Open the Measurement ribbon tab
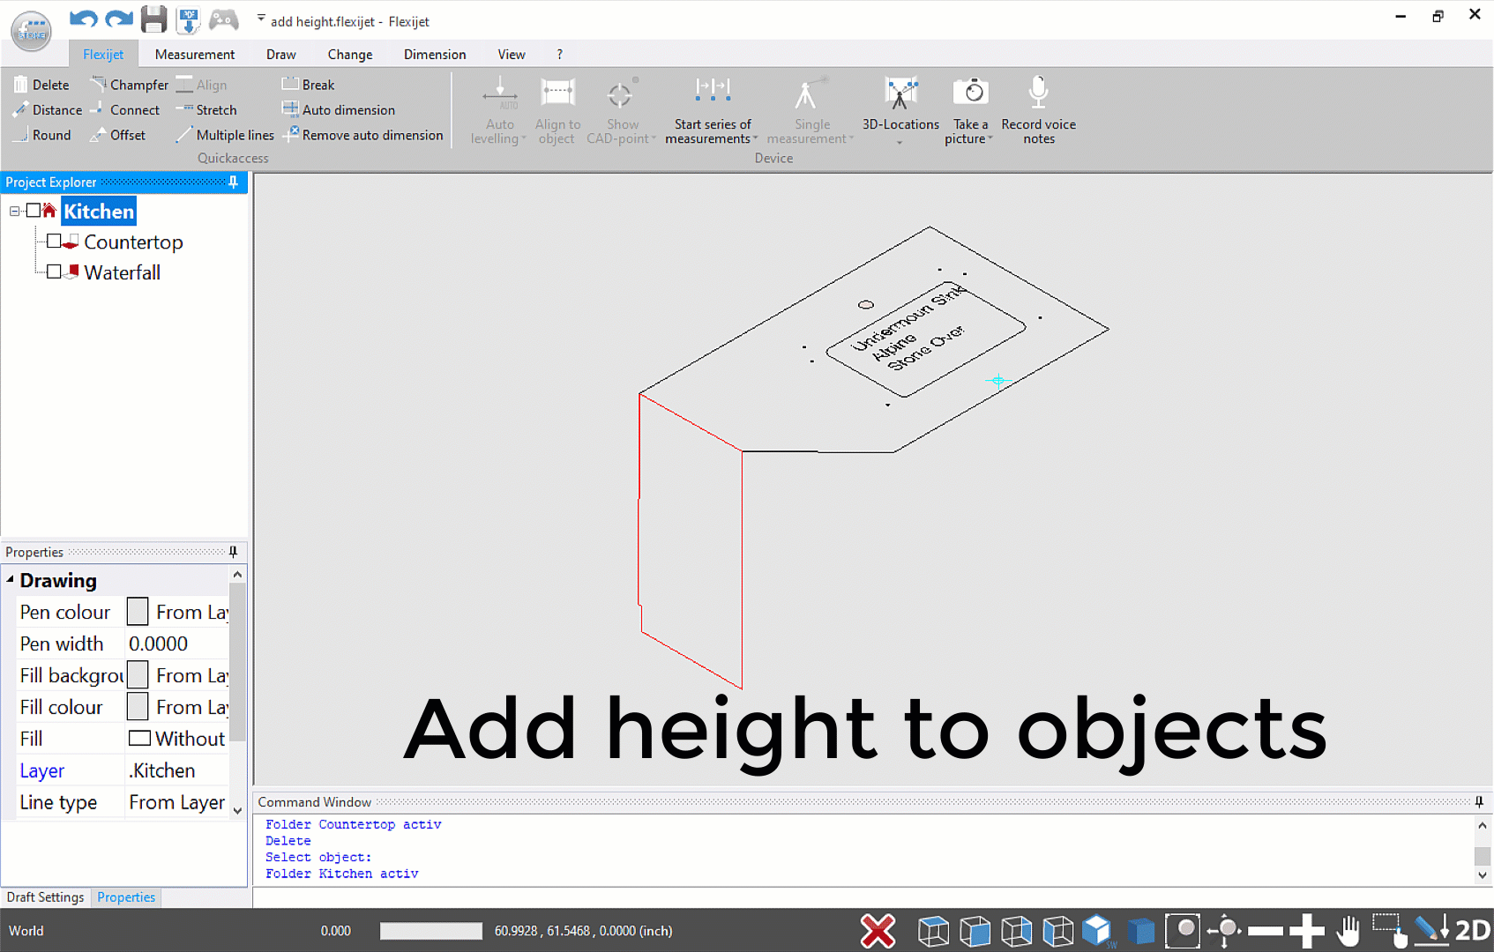Image resolution: width=1494 pixels, height=952 pixels. (x=194, y=54)
